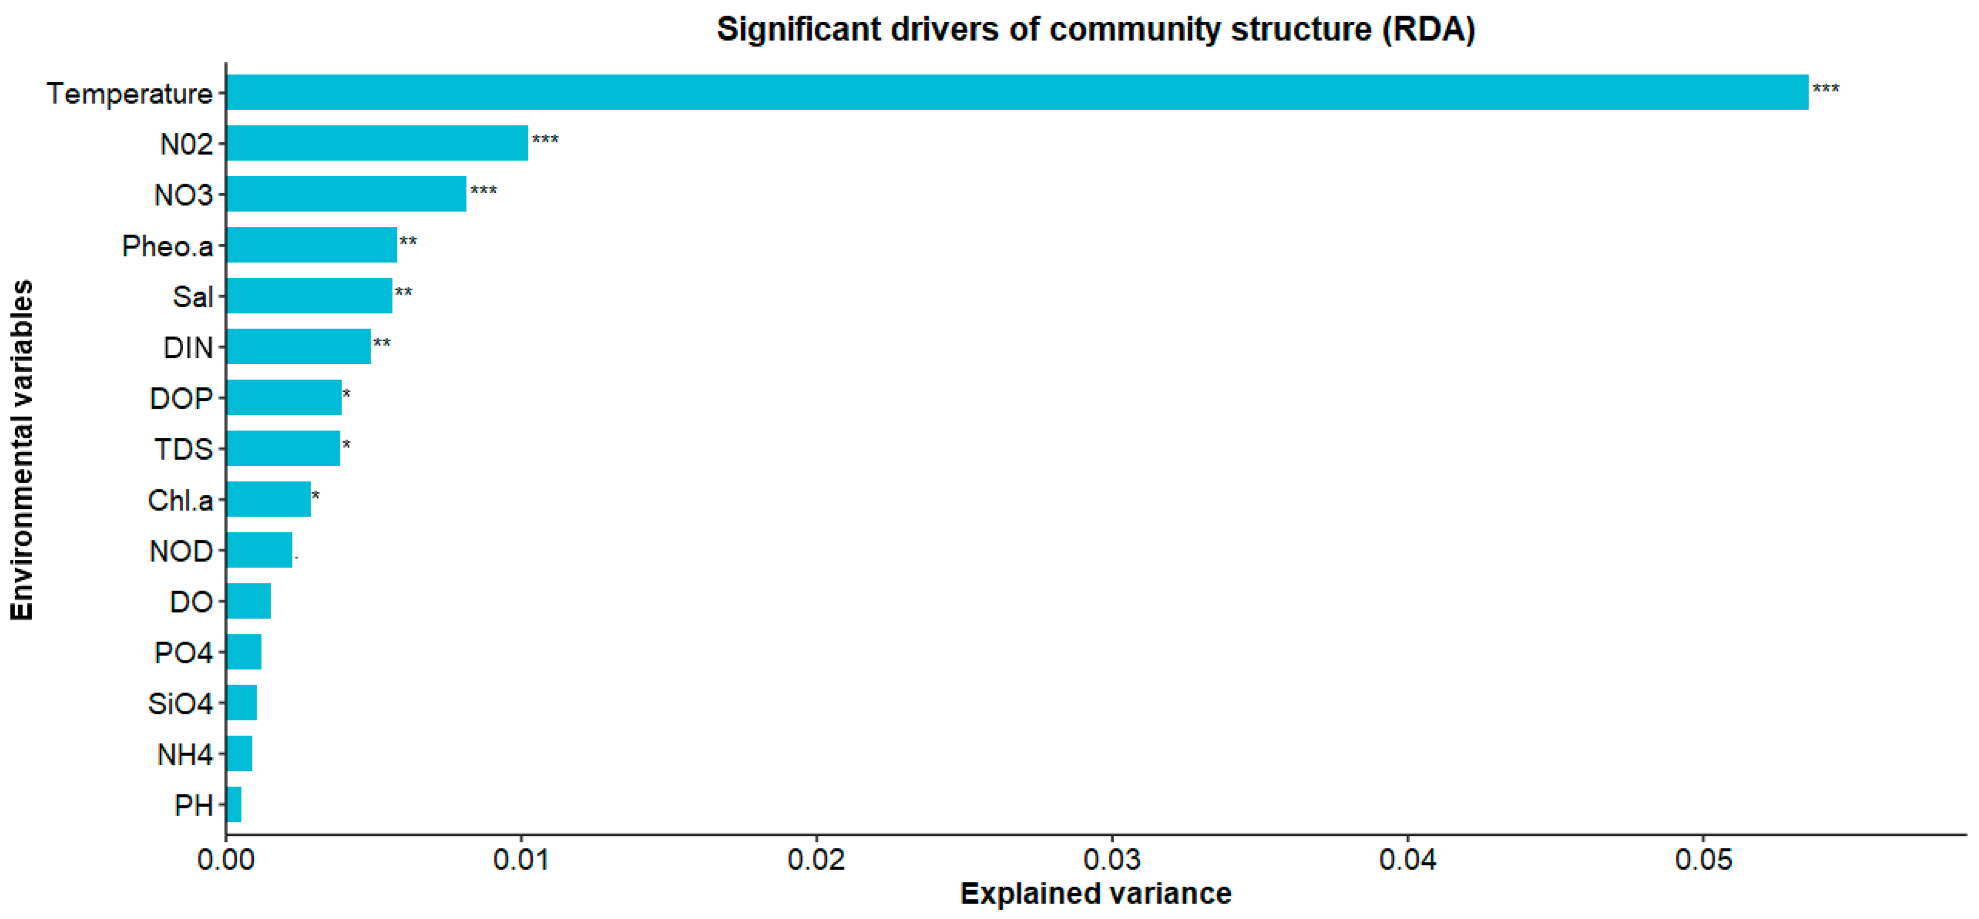This screenshot has height=919, width=1979.
Task: Select the DO bar
Action: coord(249,601)
